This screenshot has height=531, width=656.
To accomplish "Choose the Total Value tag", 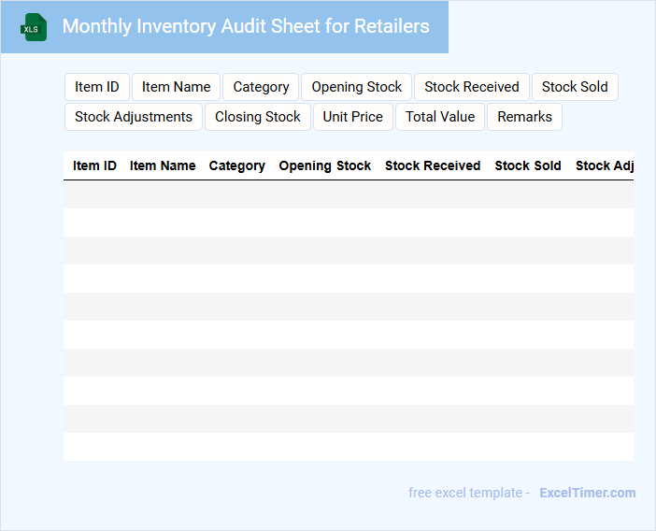I will coord(440,117).
